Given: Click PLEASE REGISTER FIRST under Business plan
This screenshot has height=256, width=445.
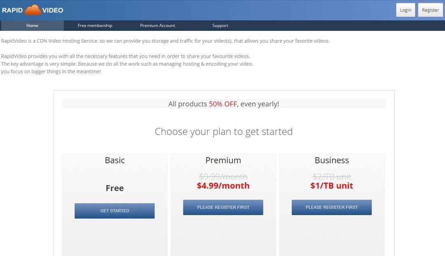Looking at the screenshot, I should pyautogui.click(x=331, y=207).
